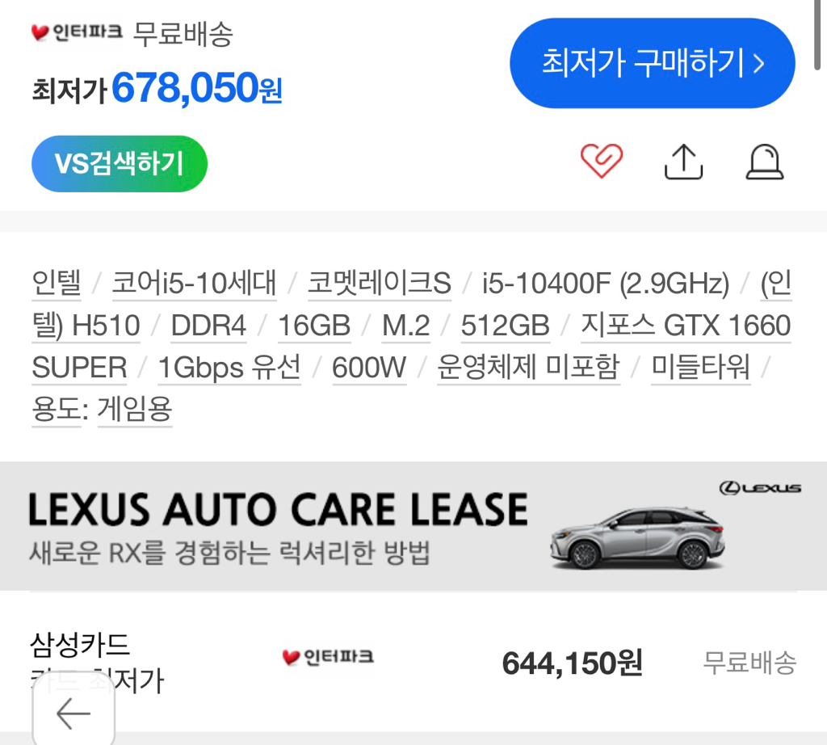Screen dimensions: 827x745
Task: Click the 게임용 usage link
Action: point(135,410)
